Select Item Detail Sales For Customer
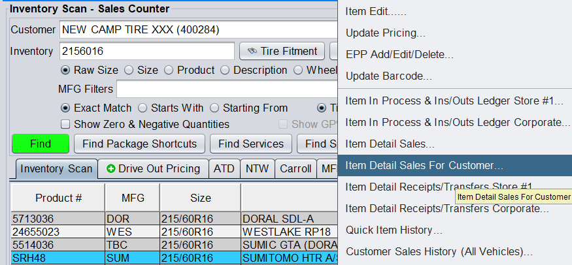Viewport: 572px width, 265px height. (x=424, y=165)
